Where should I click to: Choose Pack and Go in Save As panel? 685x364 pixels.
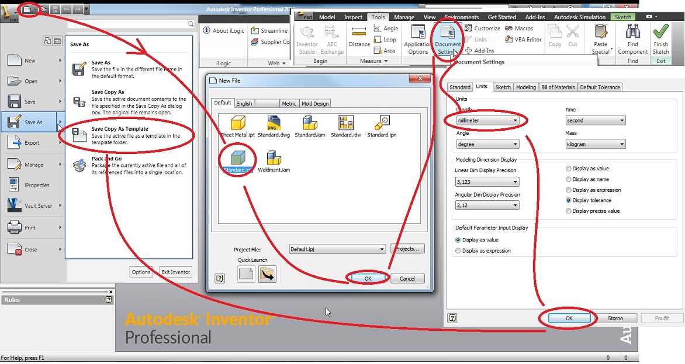click(x=129, y=166)
